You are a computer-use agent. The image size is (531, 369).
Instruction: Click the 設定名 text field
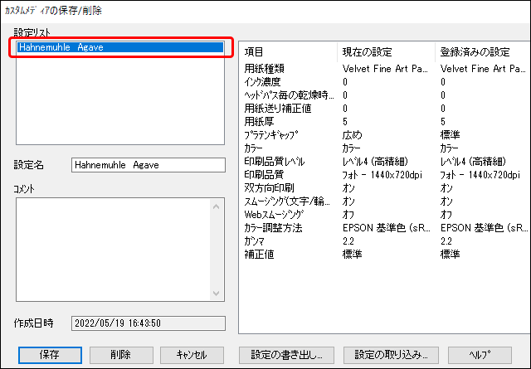tap(148, 165)
